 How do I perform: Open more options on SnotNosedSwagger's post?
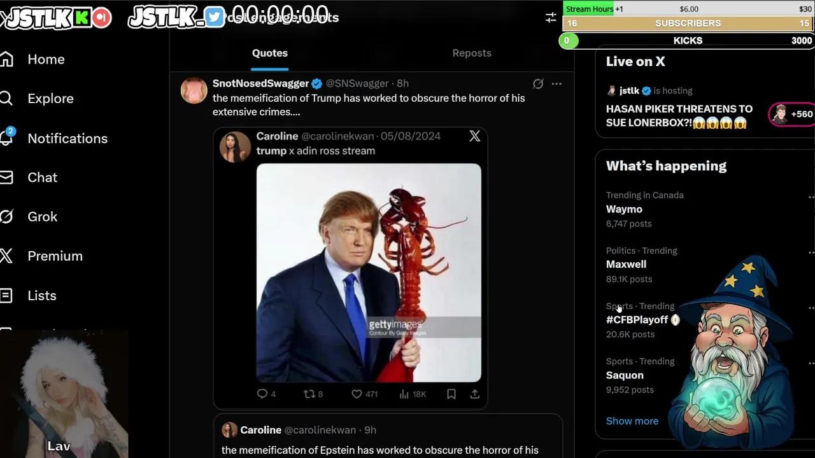click(556, 84)
